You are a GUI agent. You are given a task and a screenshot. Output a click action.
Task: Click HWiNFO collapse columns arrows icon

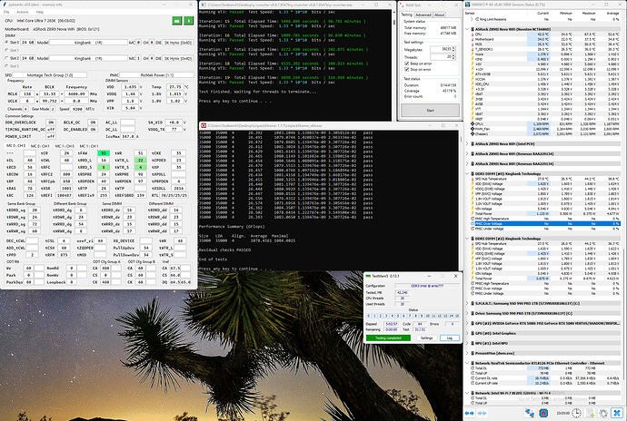click(x=483, y=413)
